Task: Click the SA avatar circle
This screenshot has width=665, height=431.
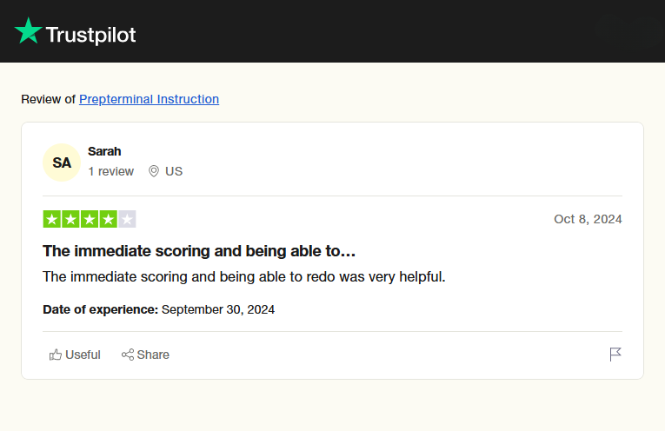Action: pyautogui.click(x=62, y=162)
